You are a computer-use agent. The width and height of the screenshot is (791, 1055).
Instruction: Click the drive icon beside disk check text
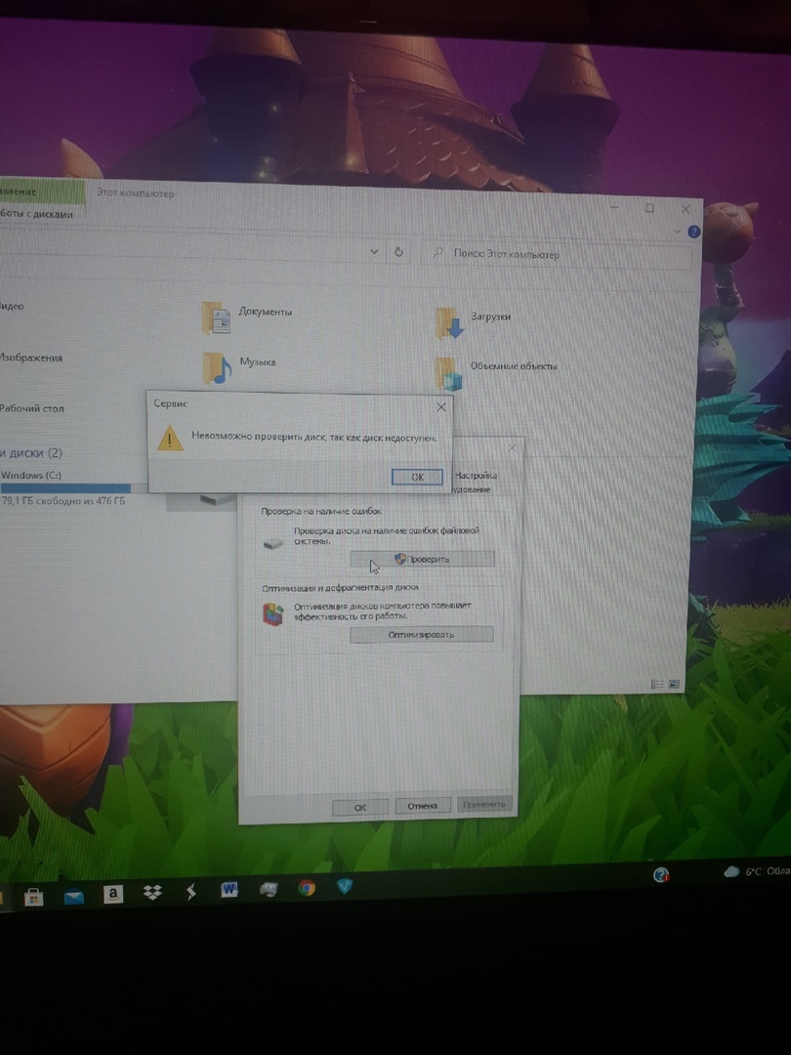click(273, 541)
